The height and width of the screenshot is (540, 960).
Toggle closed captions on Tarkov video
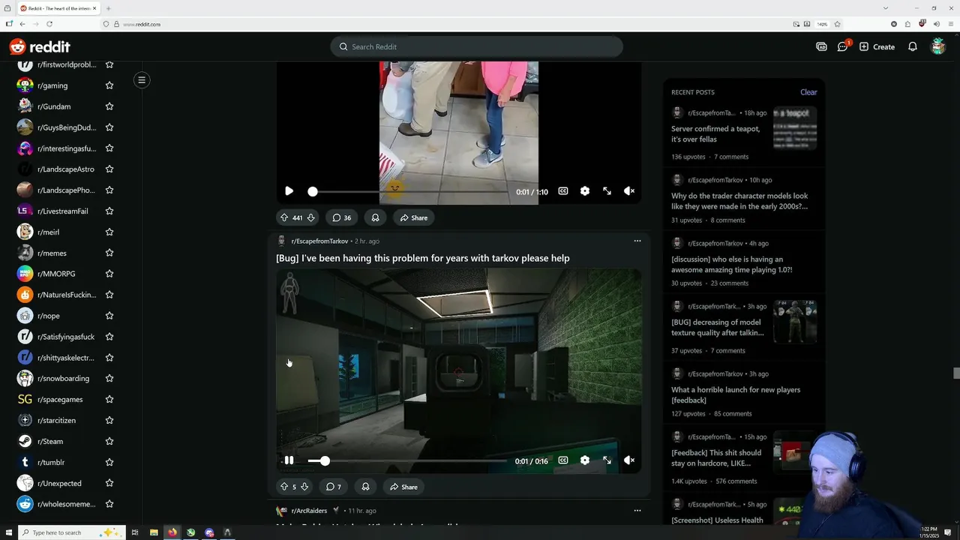[x=563, y=460]
